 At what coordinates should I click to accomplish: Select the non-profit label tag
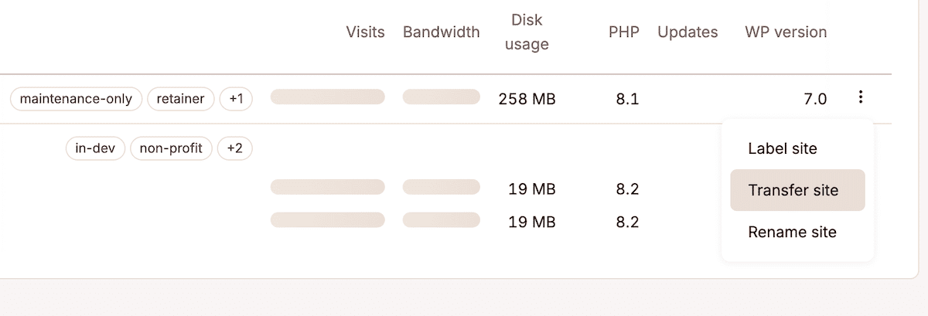coord(171,148)
